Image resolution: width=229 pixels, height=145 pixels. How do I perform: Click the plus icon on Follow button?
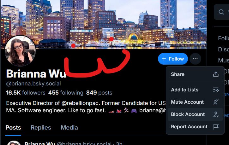[164, 59]
